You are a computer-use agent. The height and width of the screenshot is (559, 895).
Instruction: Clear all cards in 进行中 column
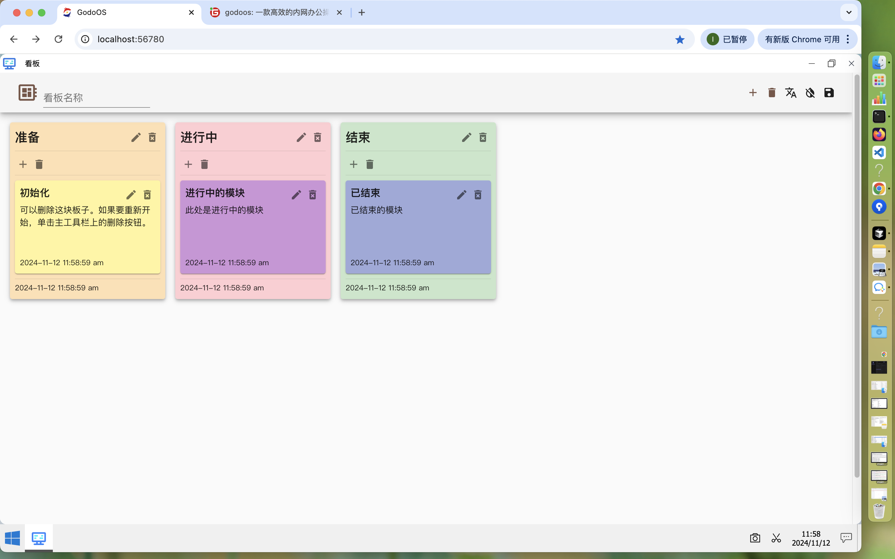tap(204, 164)
